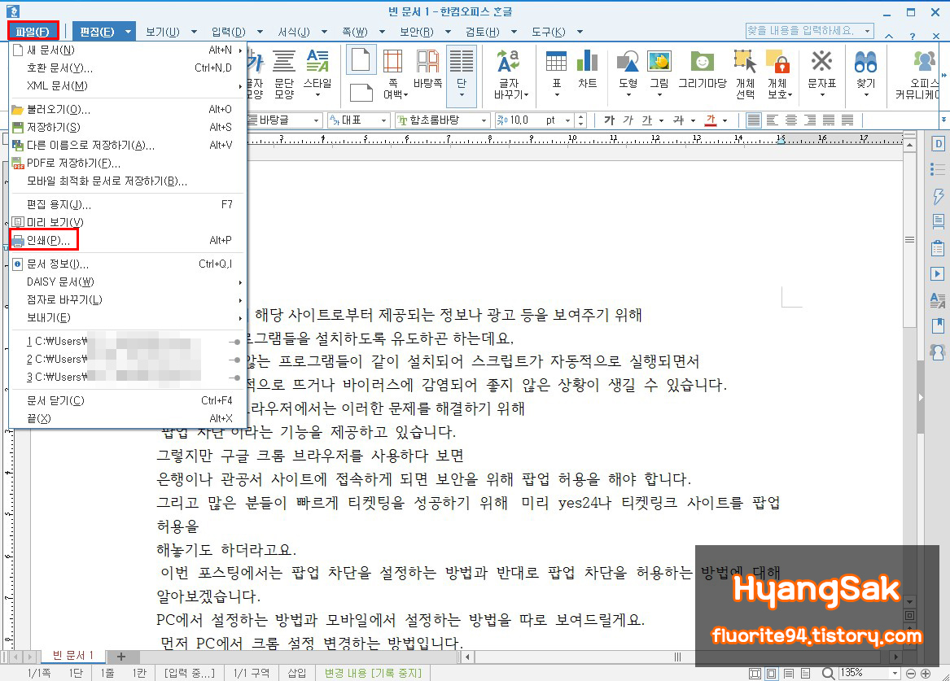The height and width of the screenshot is (681, 950).
Task: Click the bookmark icon in right sidebar
Action: coord(938,325)
